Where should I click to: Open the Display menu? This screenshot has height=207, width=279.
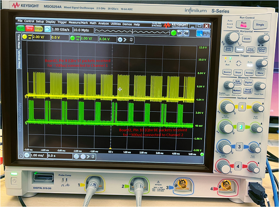click(x=51, y=22)
